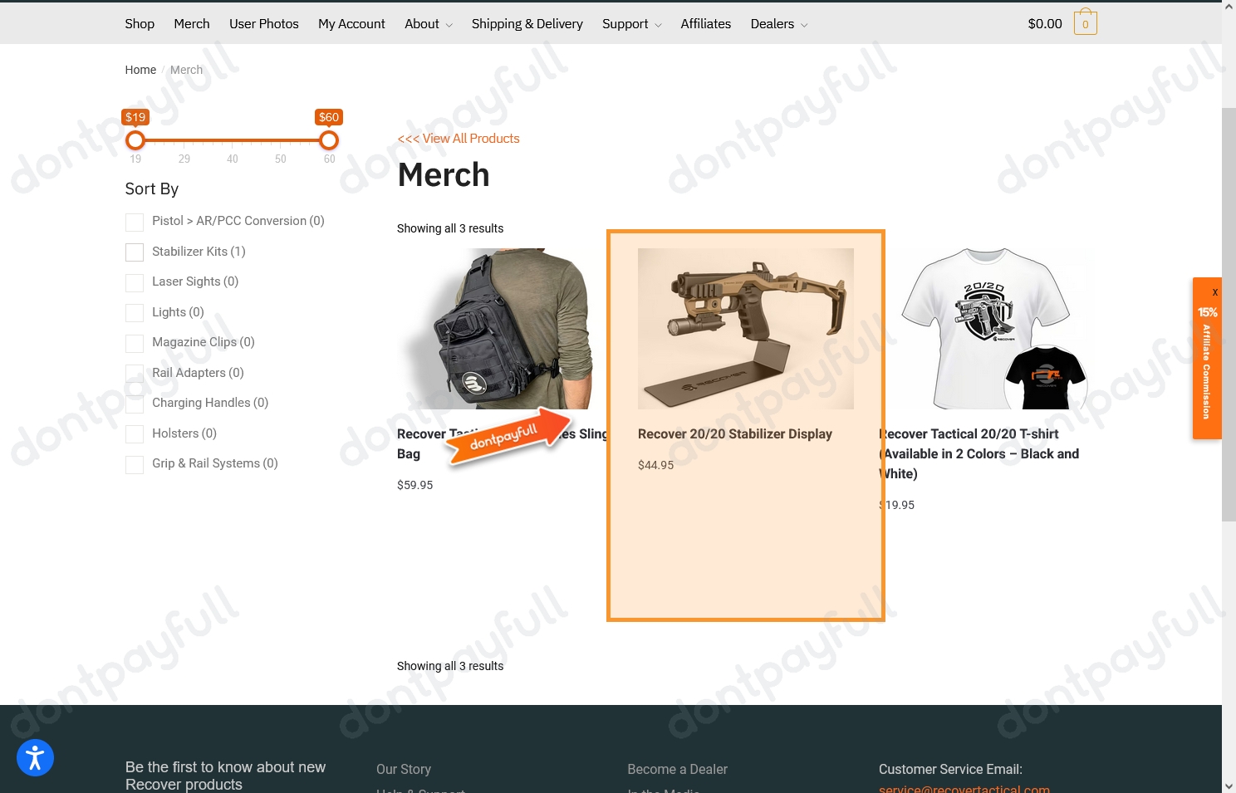This screenshot has height=793, width=1236.
Task: Open the Dealers dropdown menu
Action: click(x=778, y=24)
